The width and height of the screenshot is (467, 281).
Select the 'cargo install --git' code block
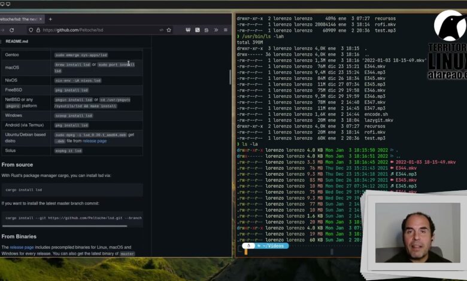(72, 218)
